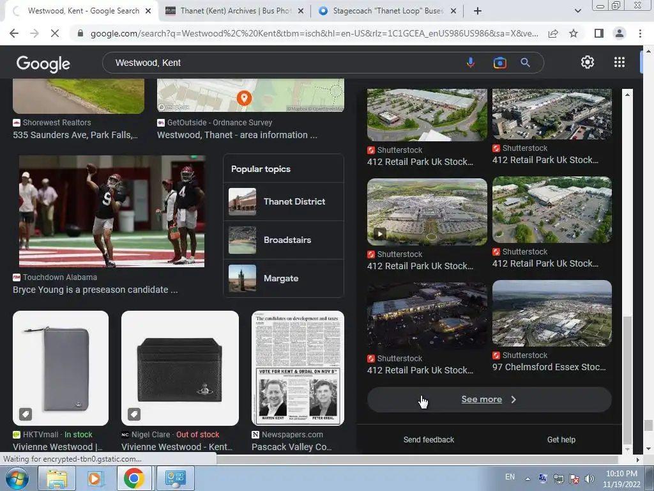Screen dimensions: 654x491
Task: Click See more related images
Action: [x=489, y=400]
